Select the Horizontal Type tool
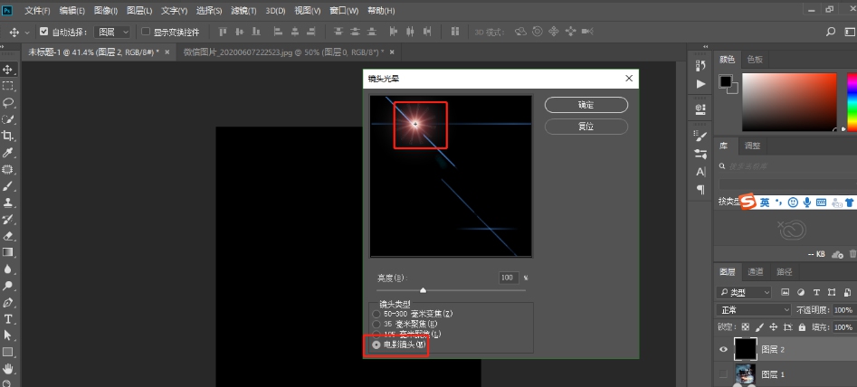The width and height of the screenshot is (857, 387). 8,318
